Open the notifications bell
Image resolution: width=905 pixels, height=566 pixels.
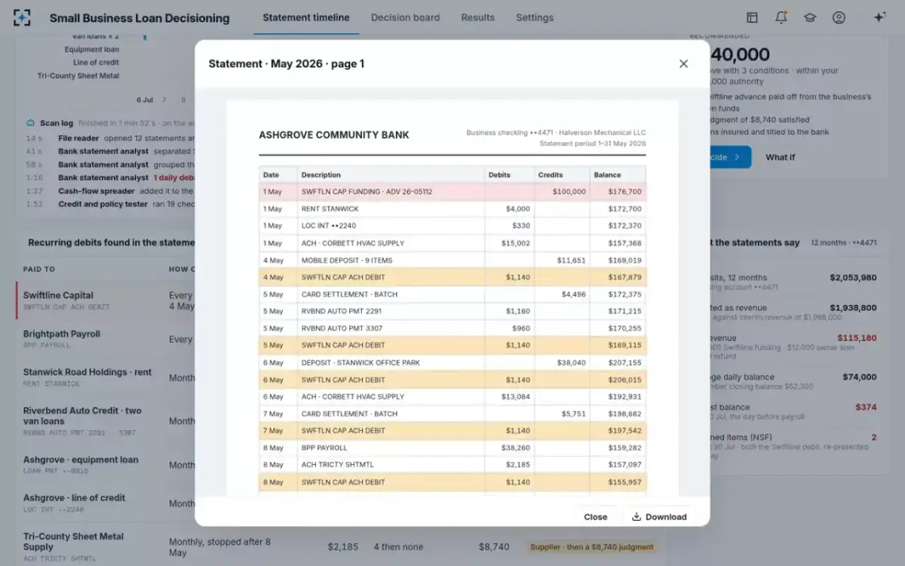coord(781,17)
